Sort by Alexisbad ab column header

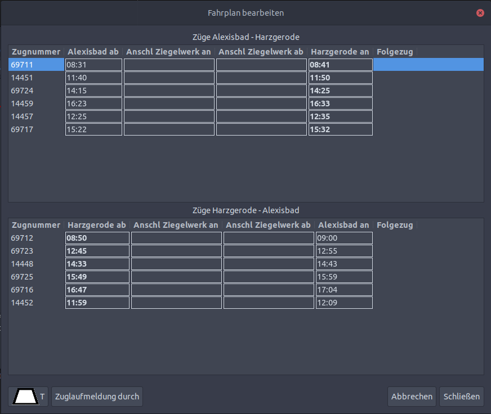point(93,52)
